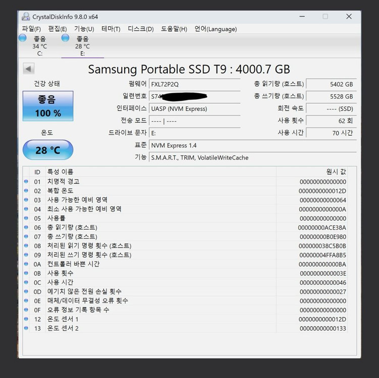Select row 06 총 읽기량 (호스트)
This screenshot has height=378, width=379.
tap(186, 227)
